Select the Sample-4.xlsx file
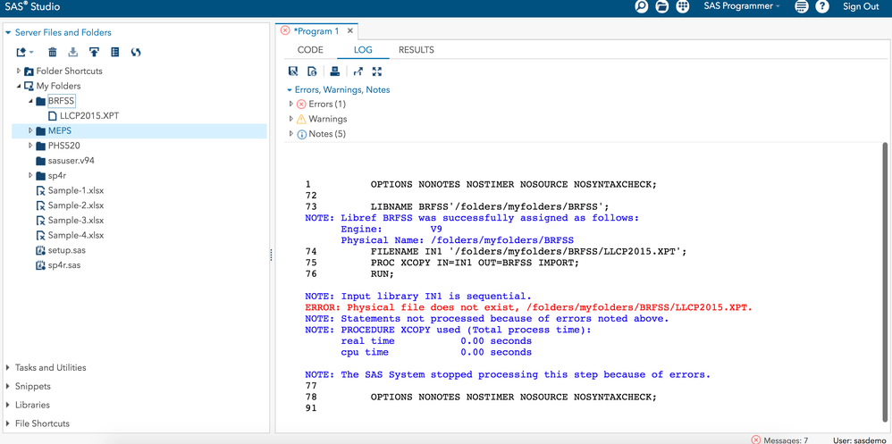The height and width of the screenshot is (444, 892). (76, 235)
